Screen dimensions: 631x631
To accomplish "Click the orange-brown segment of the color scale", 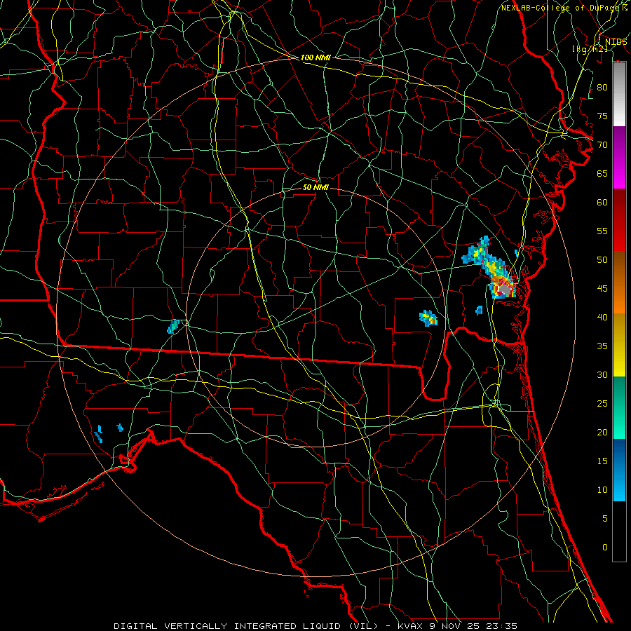I will (619, 282).
